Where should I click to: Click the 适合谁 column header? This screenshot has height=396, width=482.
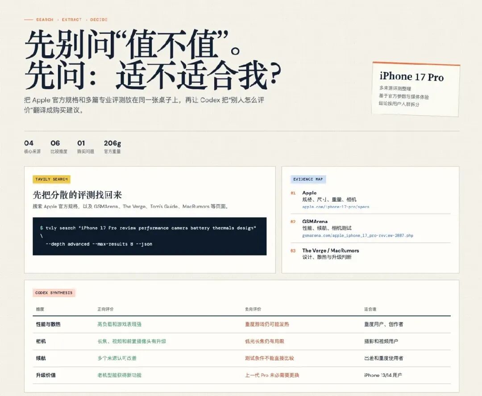[370, 309]
